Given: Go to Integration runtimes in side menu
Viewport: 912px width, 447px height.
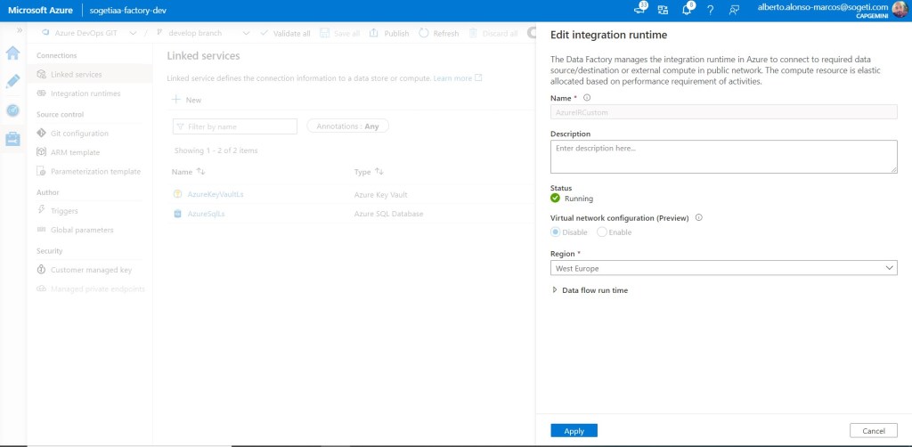Looking at the screenshot, I should point(85,93).
